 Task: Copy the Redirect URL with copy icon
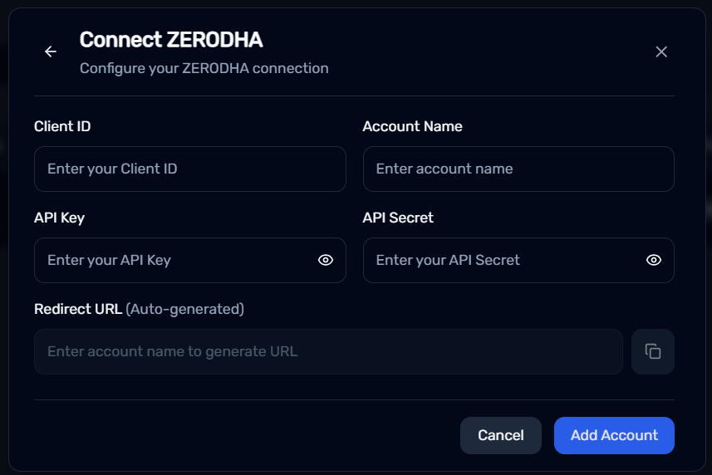652,351
